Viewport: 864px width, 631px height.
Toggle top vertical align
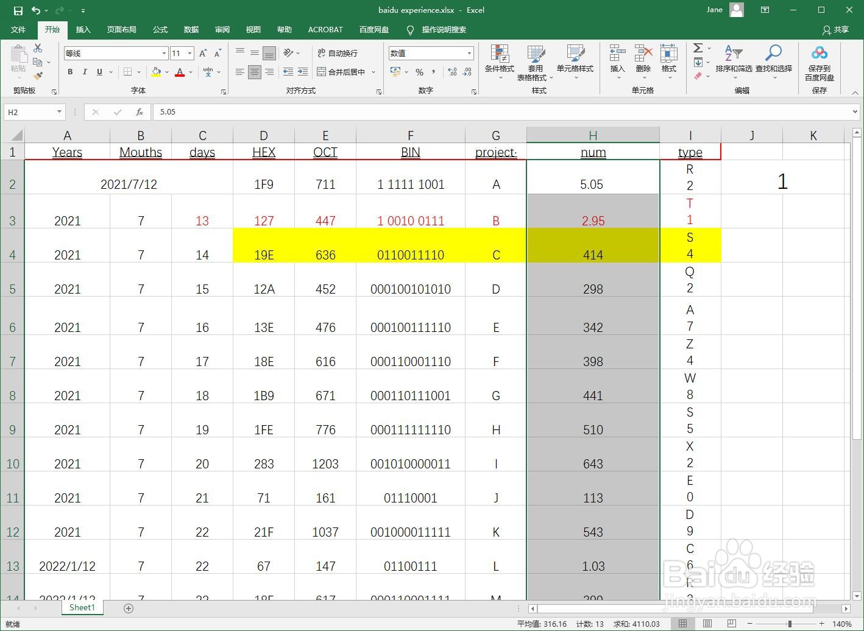coord(240,53)
